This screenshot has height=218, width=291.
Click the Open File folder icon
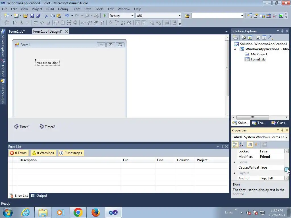[x=25, y=16]
